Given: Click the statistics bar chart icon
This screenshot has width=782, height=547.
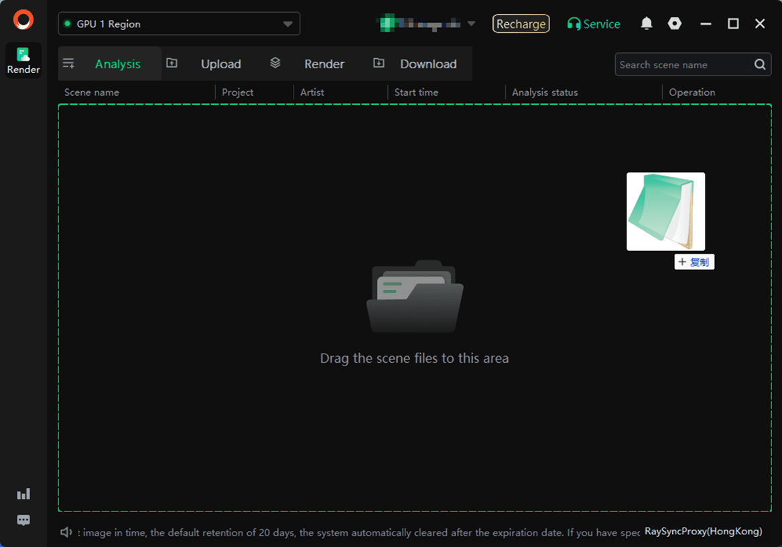Looking at the screenshot, I should coord(23,494).
